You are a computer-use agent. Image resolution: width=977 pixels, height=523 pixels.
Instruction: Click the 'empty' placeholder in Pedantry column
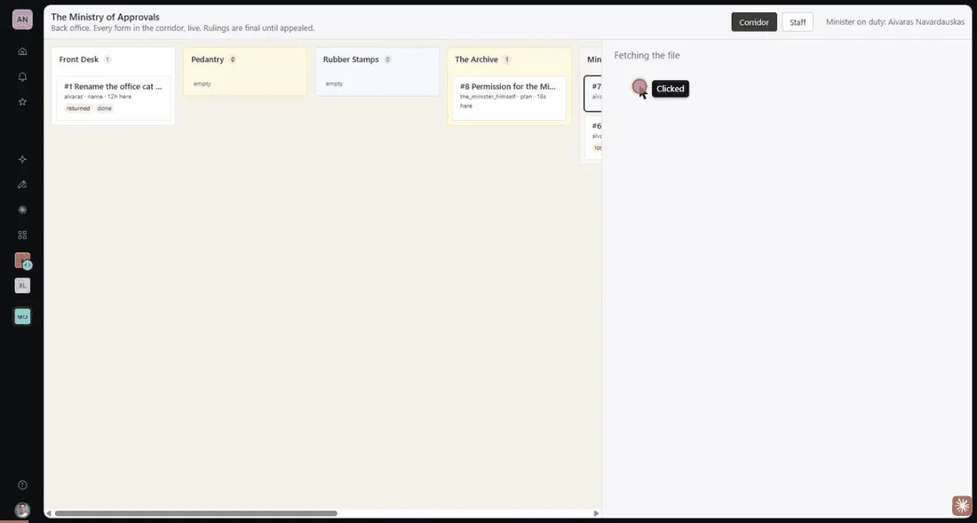203,83
